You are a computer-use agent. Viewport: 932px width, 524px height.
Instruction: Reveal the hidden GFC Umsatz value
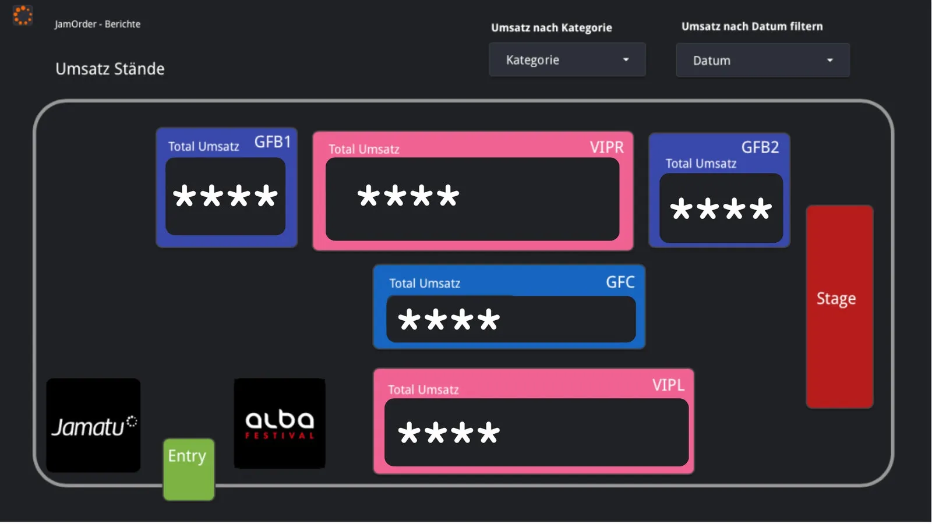[x=511, y=319]
